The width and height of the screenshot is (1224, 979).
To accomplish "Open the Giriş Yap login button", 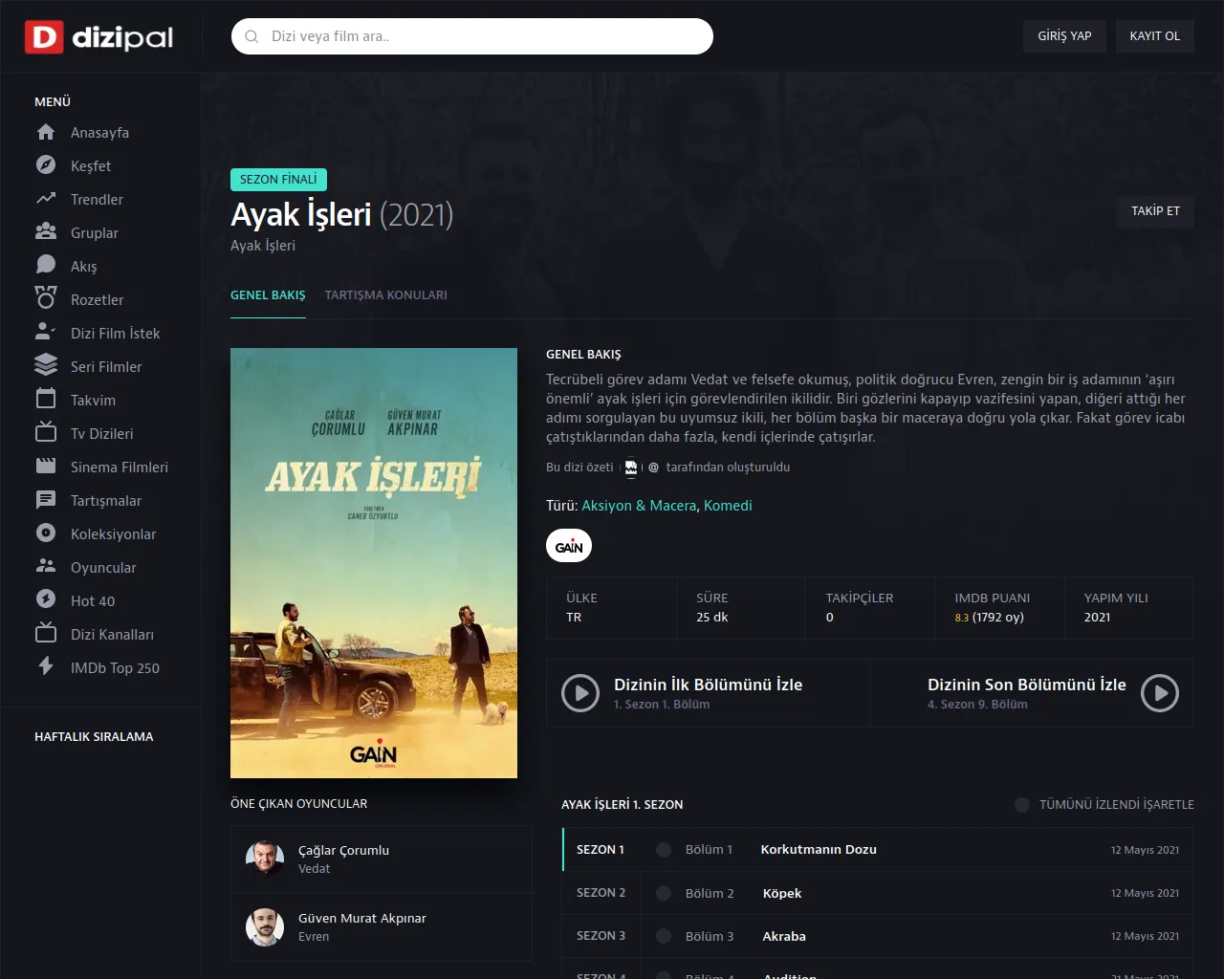I will [1064, 36].
